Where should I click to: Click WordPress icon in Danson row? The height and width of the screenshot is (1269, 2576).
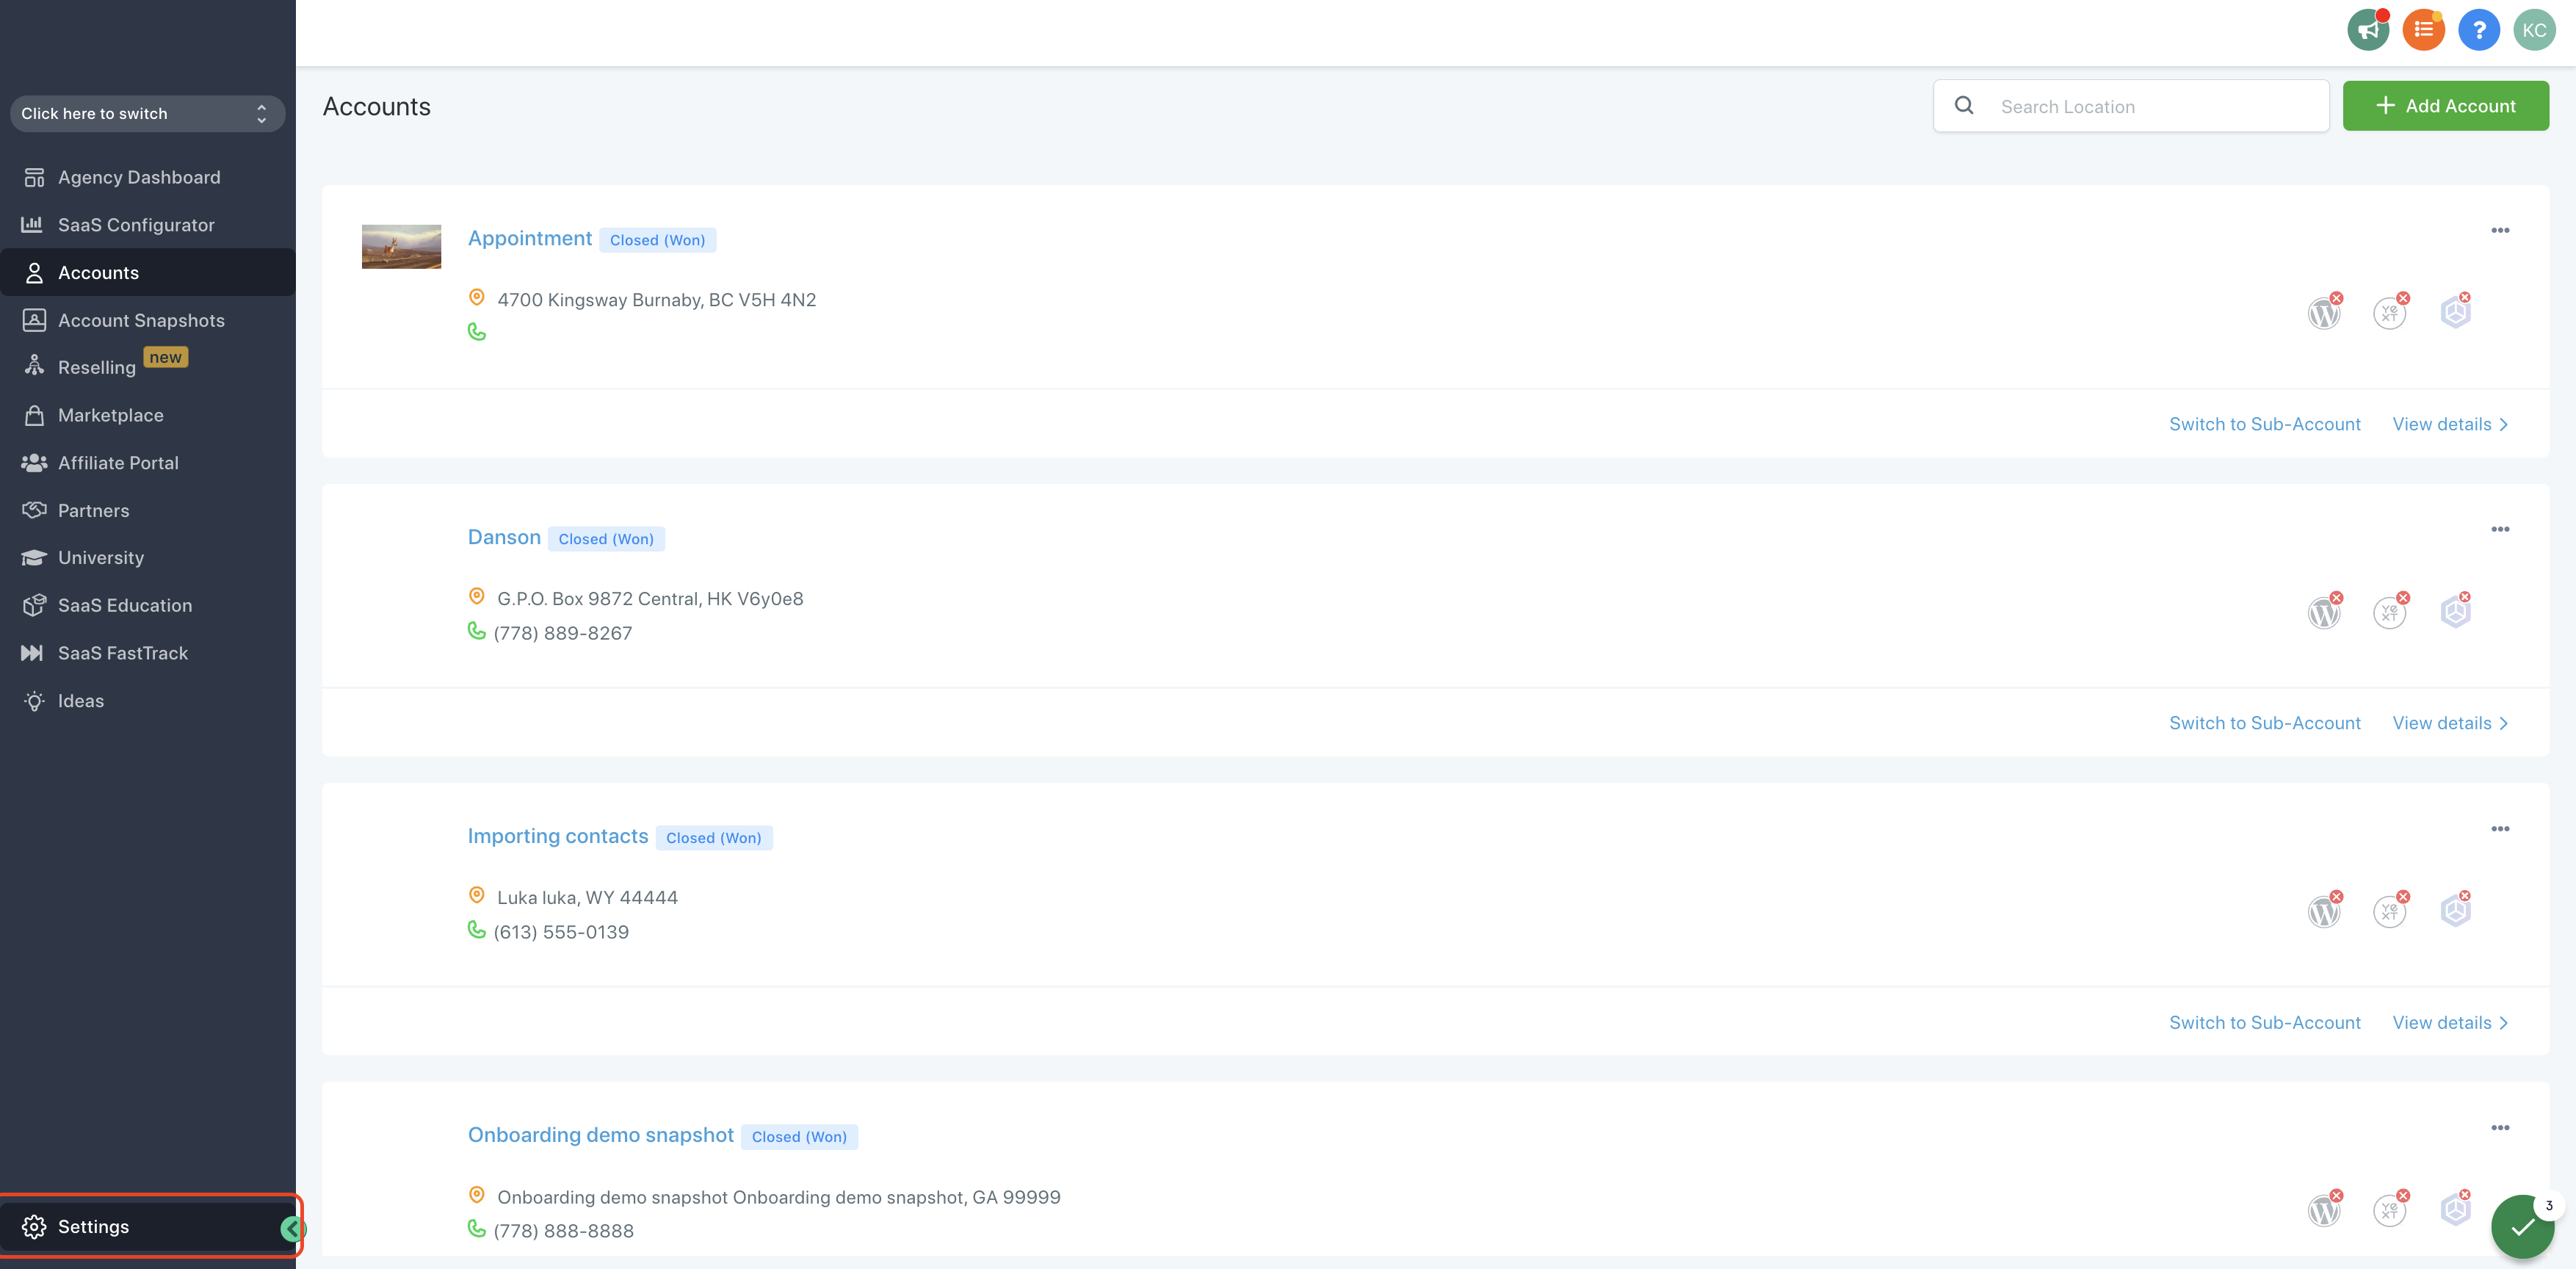point(2324,612)
